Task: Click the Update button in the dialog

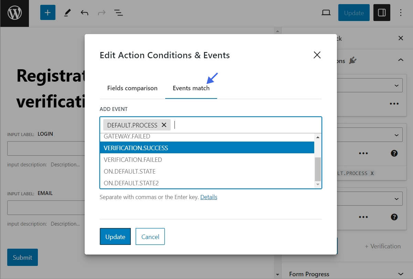Action: [x=115, y=237]
